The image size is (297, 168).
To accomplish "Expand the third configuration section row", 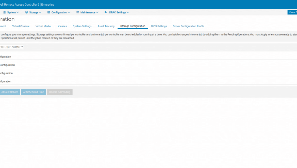I will (x=148, y=73).
